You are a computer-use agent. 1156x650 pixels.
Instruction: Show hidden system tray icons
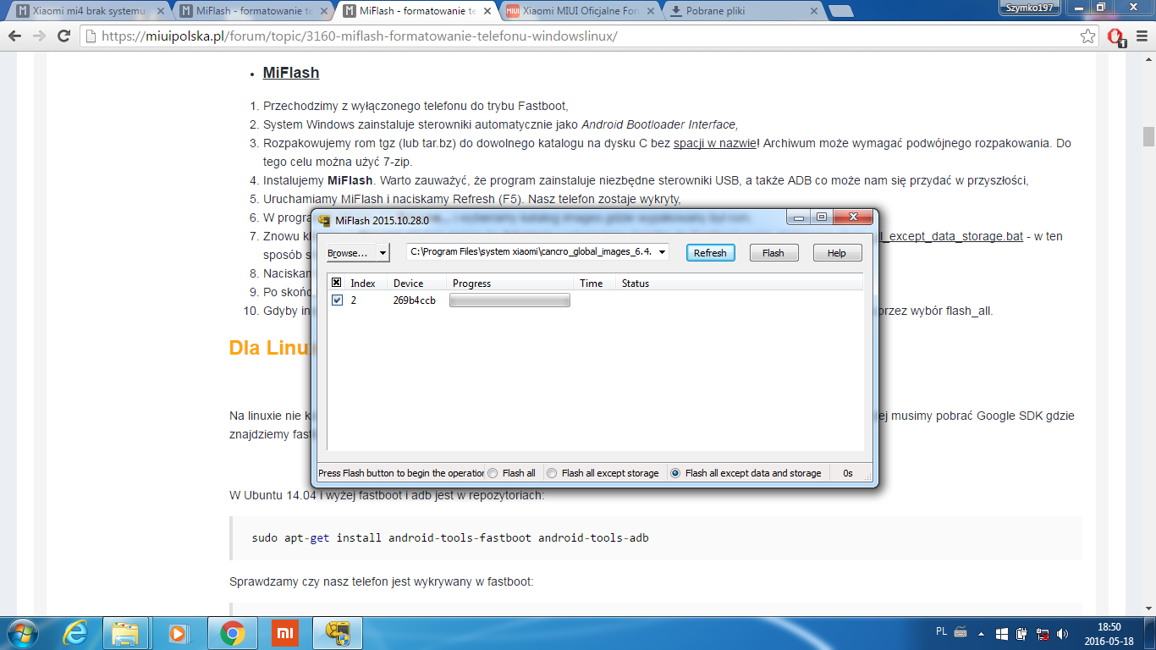point(981,633)
